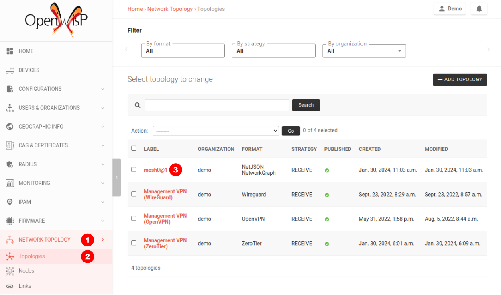
Task: Click the Monitoring bar-chart icon
Action: click(10, 183)
